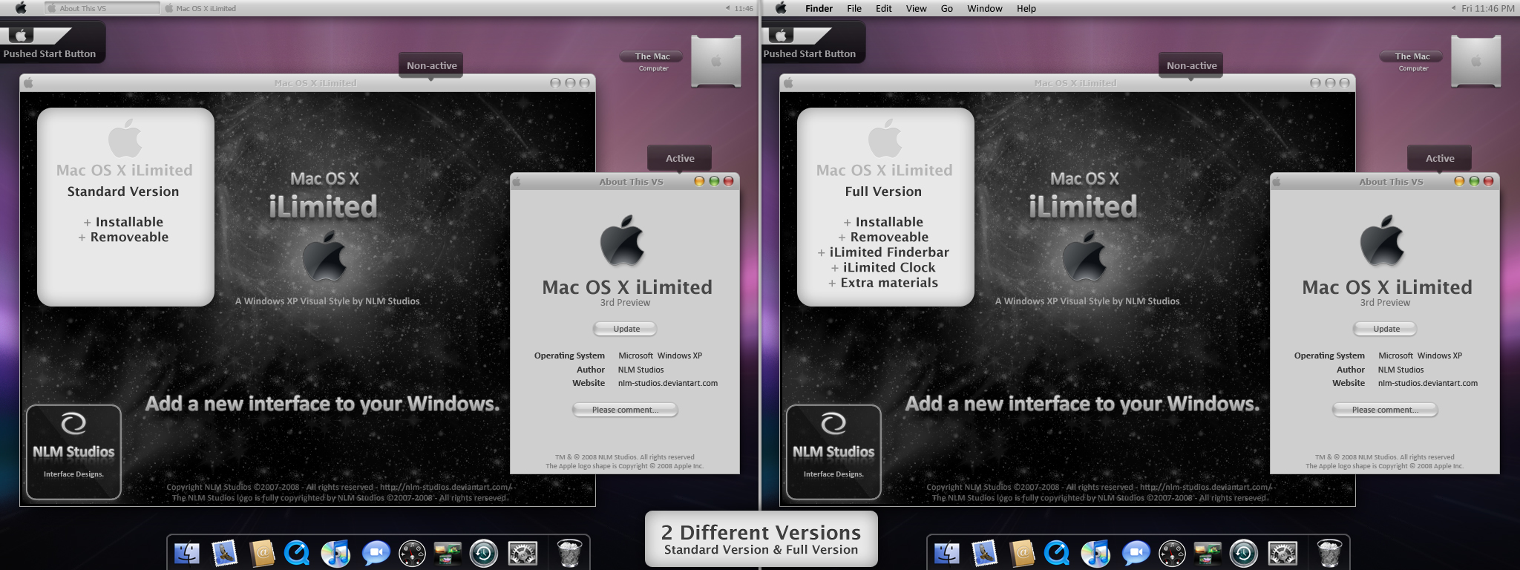Launch QuickTime from the Standard Version dock
Screen dimensions: 1520x570
tap(297, 553)
